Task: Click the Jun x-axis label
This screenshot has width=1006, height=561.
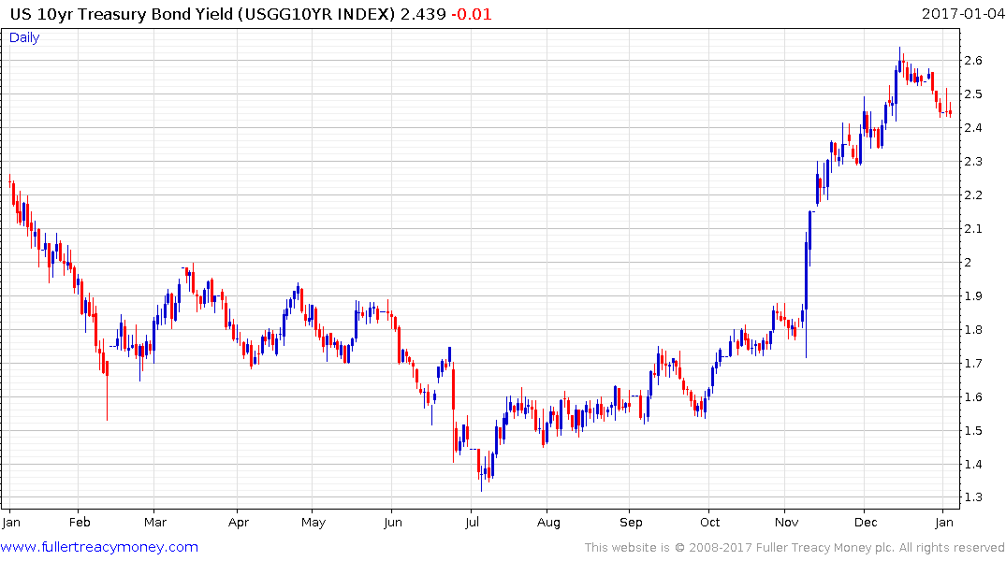Action: pos(393,523)
